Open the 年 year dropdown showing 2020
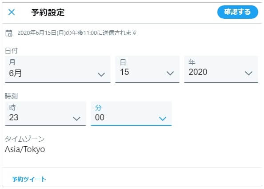 [x=221, y=70]
